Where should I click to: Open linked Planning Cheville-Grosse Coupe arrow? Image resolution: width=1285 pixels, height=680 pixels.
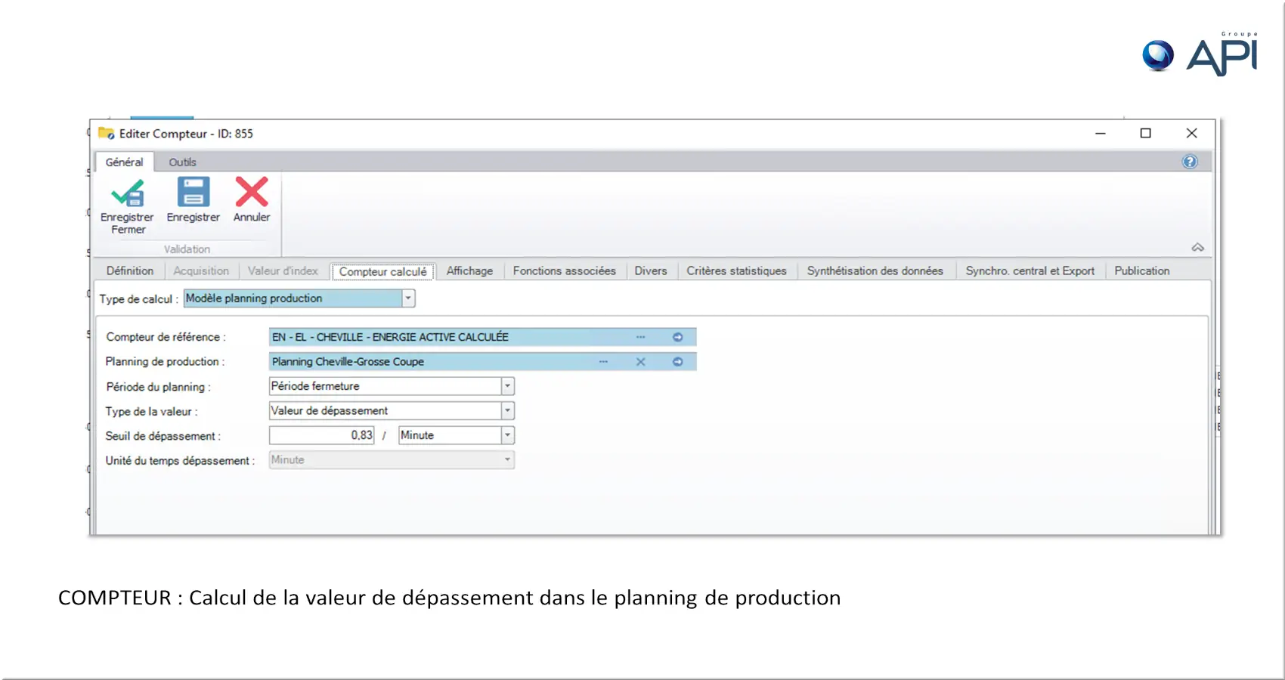tap(678, 362)
